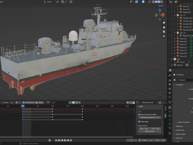Click the Stash button
Viewport: 193px width, 145px height.
click(x=39, y=102)
